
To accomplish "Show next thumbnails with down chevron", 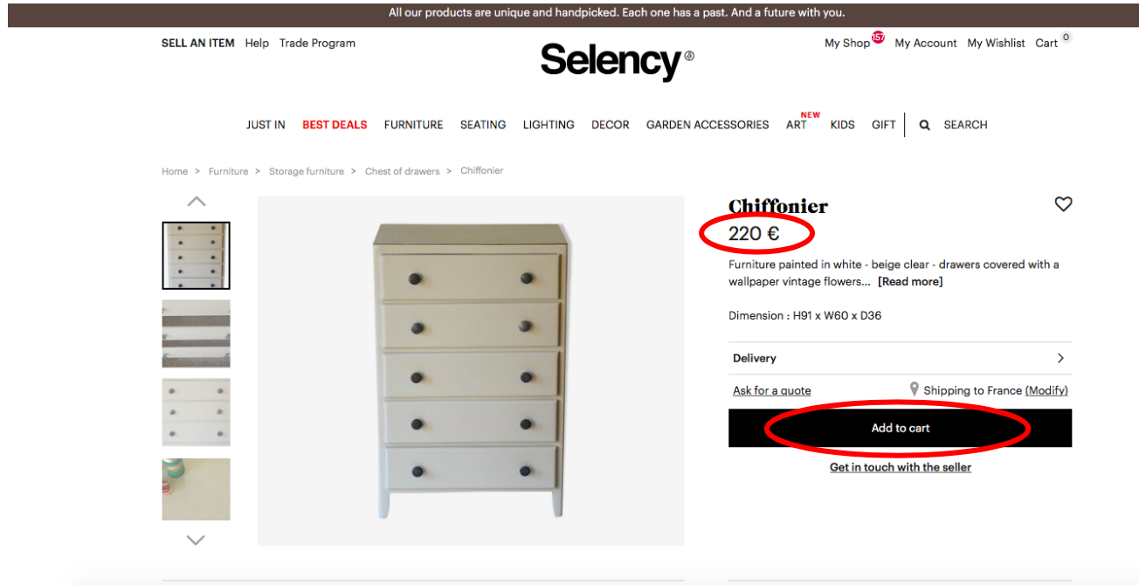I will click(x=196, y=540).
